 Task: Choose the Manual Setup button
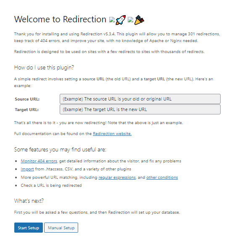[61, 228]
